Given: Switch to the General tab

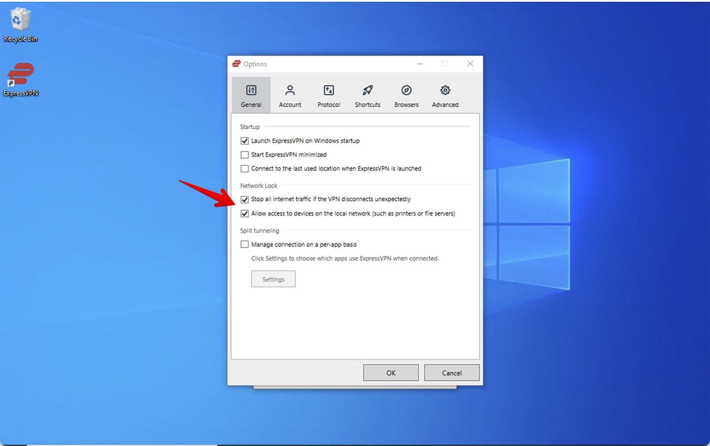Looking at the screenshot, I should (251, 95).
